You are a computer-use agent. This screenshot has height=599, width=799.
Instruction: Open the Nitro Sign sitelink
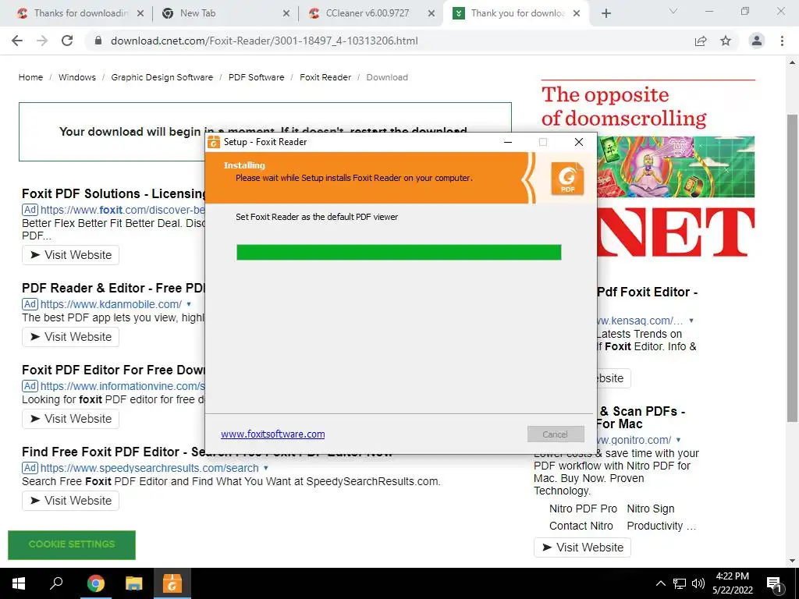point(650,509)
